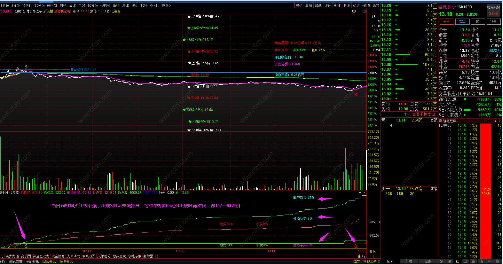
Task: Click the red up-arrow icon above the chart
Action: tap(354, 11)
